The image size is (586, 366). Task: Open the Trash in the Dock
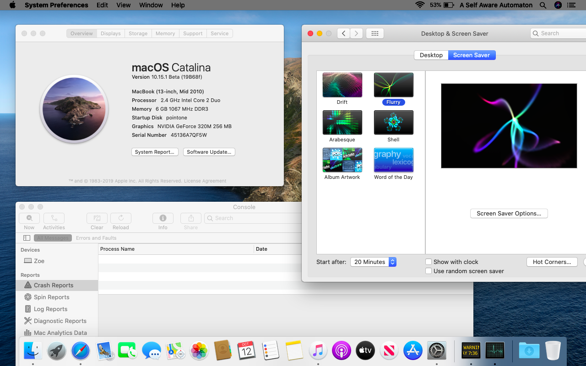click(x=553, y=351)
